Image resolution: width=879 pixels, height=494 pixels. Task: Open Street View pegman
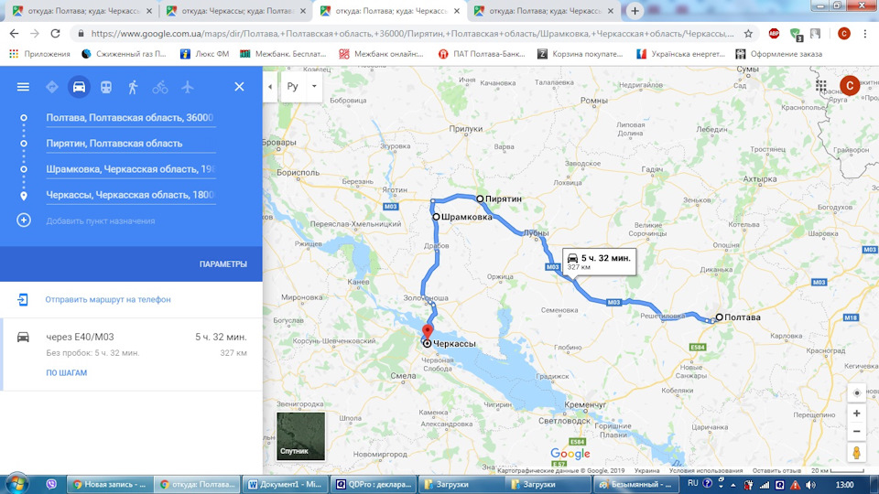pyautogui.click(x=857, y=453)
